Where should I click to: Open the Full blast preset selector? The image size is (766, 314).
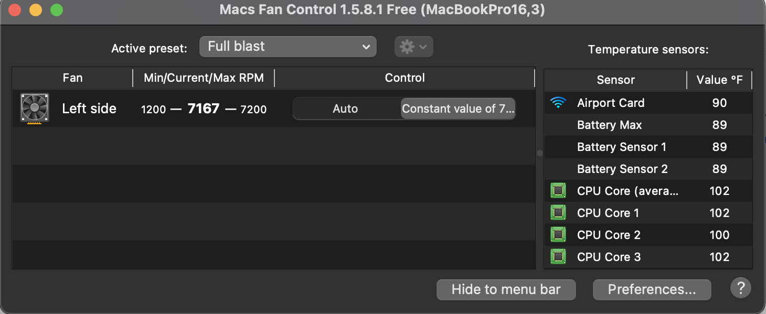tap(288, 46)
